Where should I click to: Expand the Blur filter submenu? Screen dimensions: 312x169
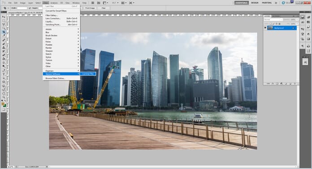tap(61, 32)
